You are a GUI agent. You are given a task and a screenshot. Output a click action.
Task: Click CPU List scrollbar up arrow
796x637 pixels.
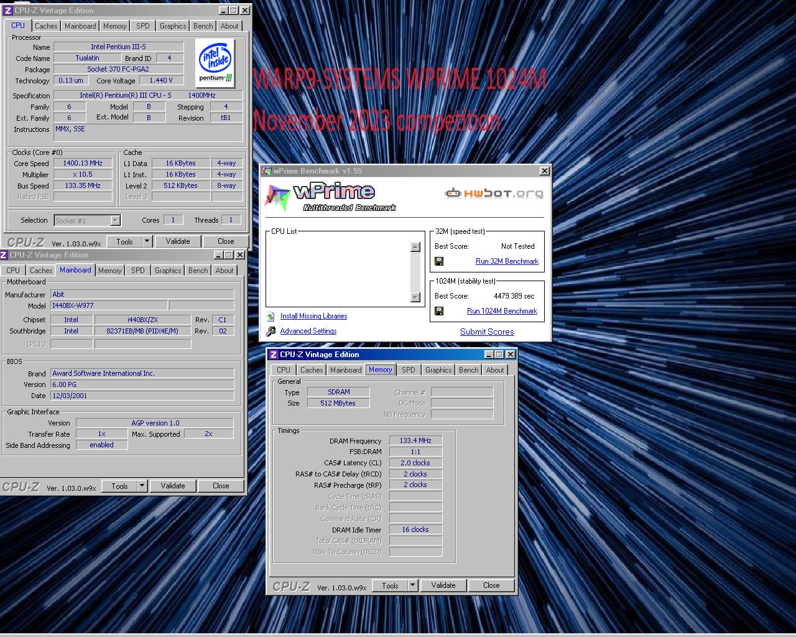pyautogui.click(x=415, y=247)
